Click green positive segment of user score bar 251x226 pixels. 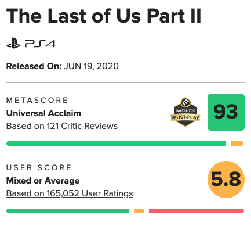[x=68, y=211]
